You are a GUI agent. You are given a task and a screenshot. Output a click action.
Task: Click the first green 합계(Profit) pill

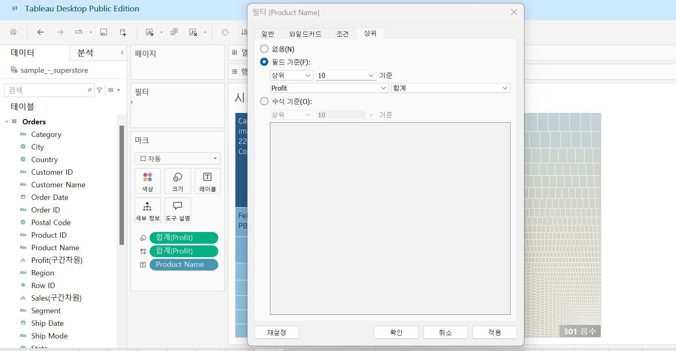(x=184, y=238)
